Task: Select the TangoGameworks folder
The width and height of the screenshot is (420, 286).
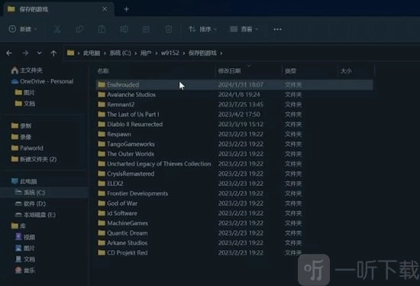Action: click(126, 144)
